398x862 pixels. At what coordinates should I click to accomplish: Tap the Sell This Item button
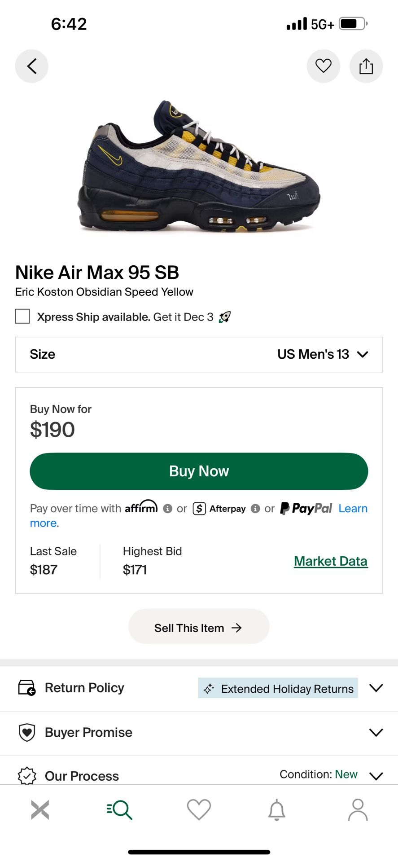click(199, 628)
